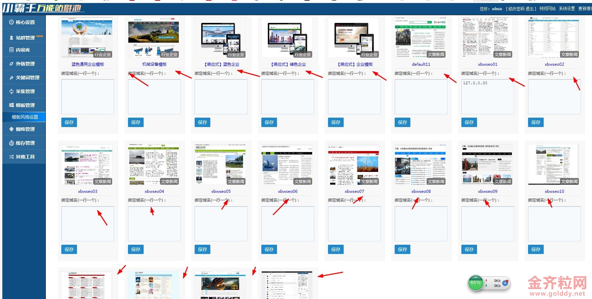Click 退出 logout link
Viewport: 592px width, 299px height.
click(530, 9)
